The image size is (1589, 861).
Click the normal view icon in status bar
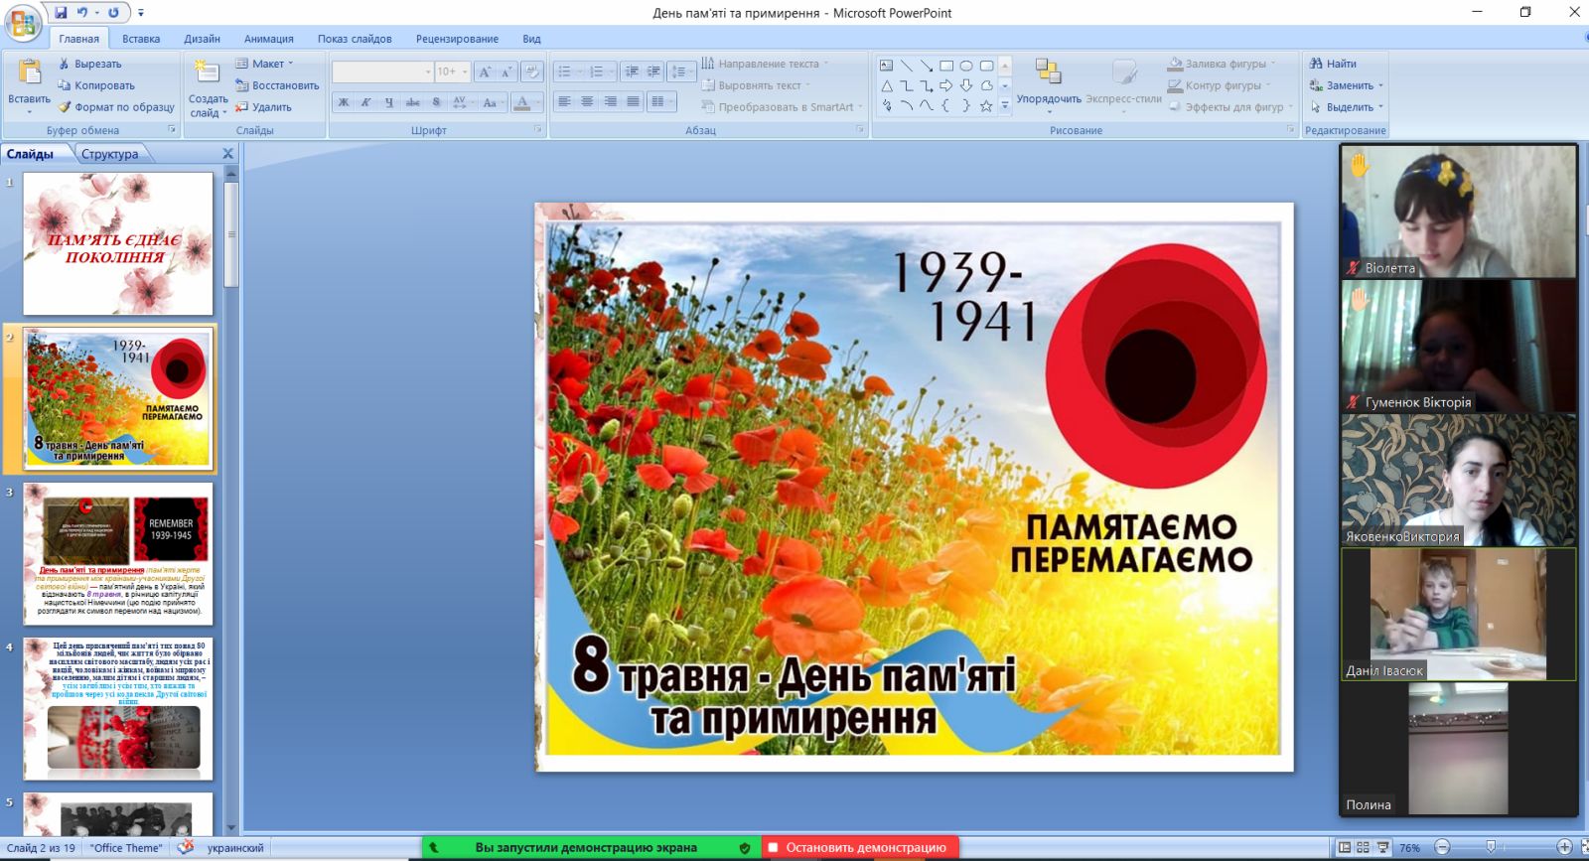1345,847
